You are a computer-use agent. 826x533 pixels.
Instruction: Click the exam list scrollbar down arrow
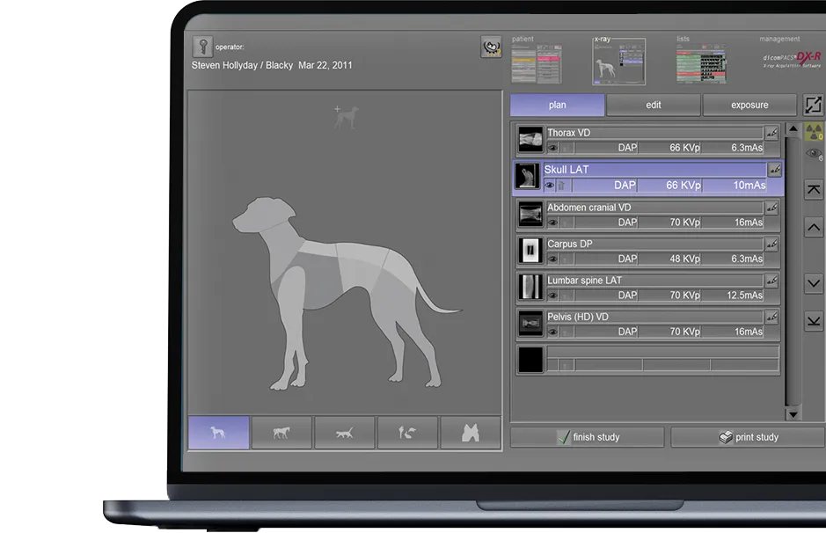(793, 413)
